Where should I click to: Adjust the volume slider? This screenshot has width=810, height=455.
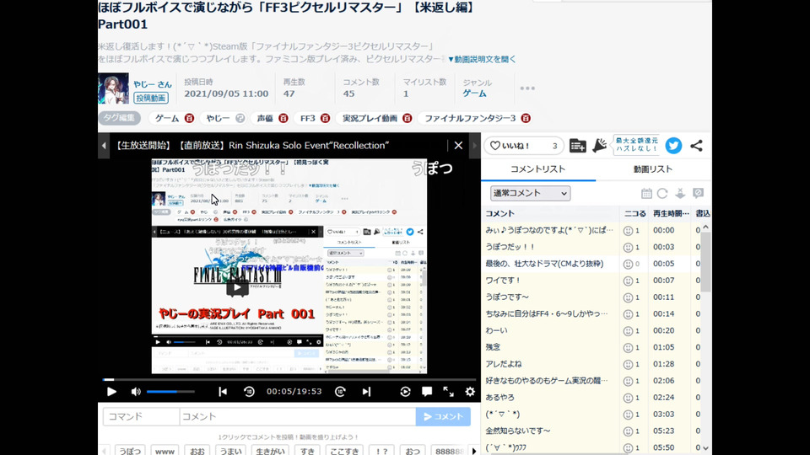[x=170, y=392]
